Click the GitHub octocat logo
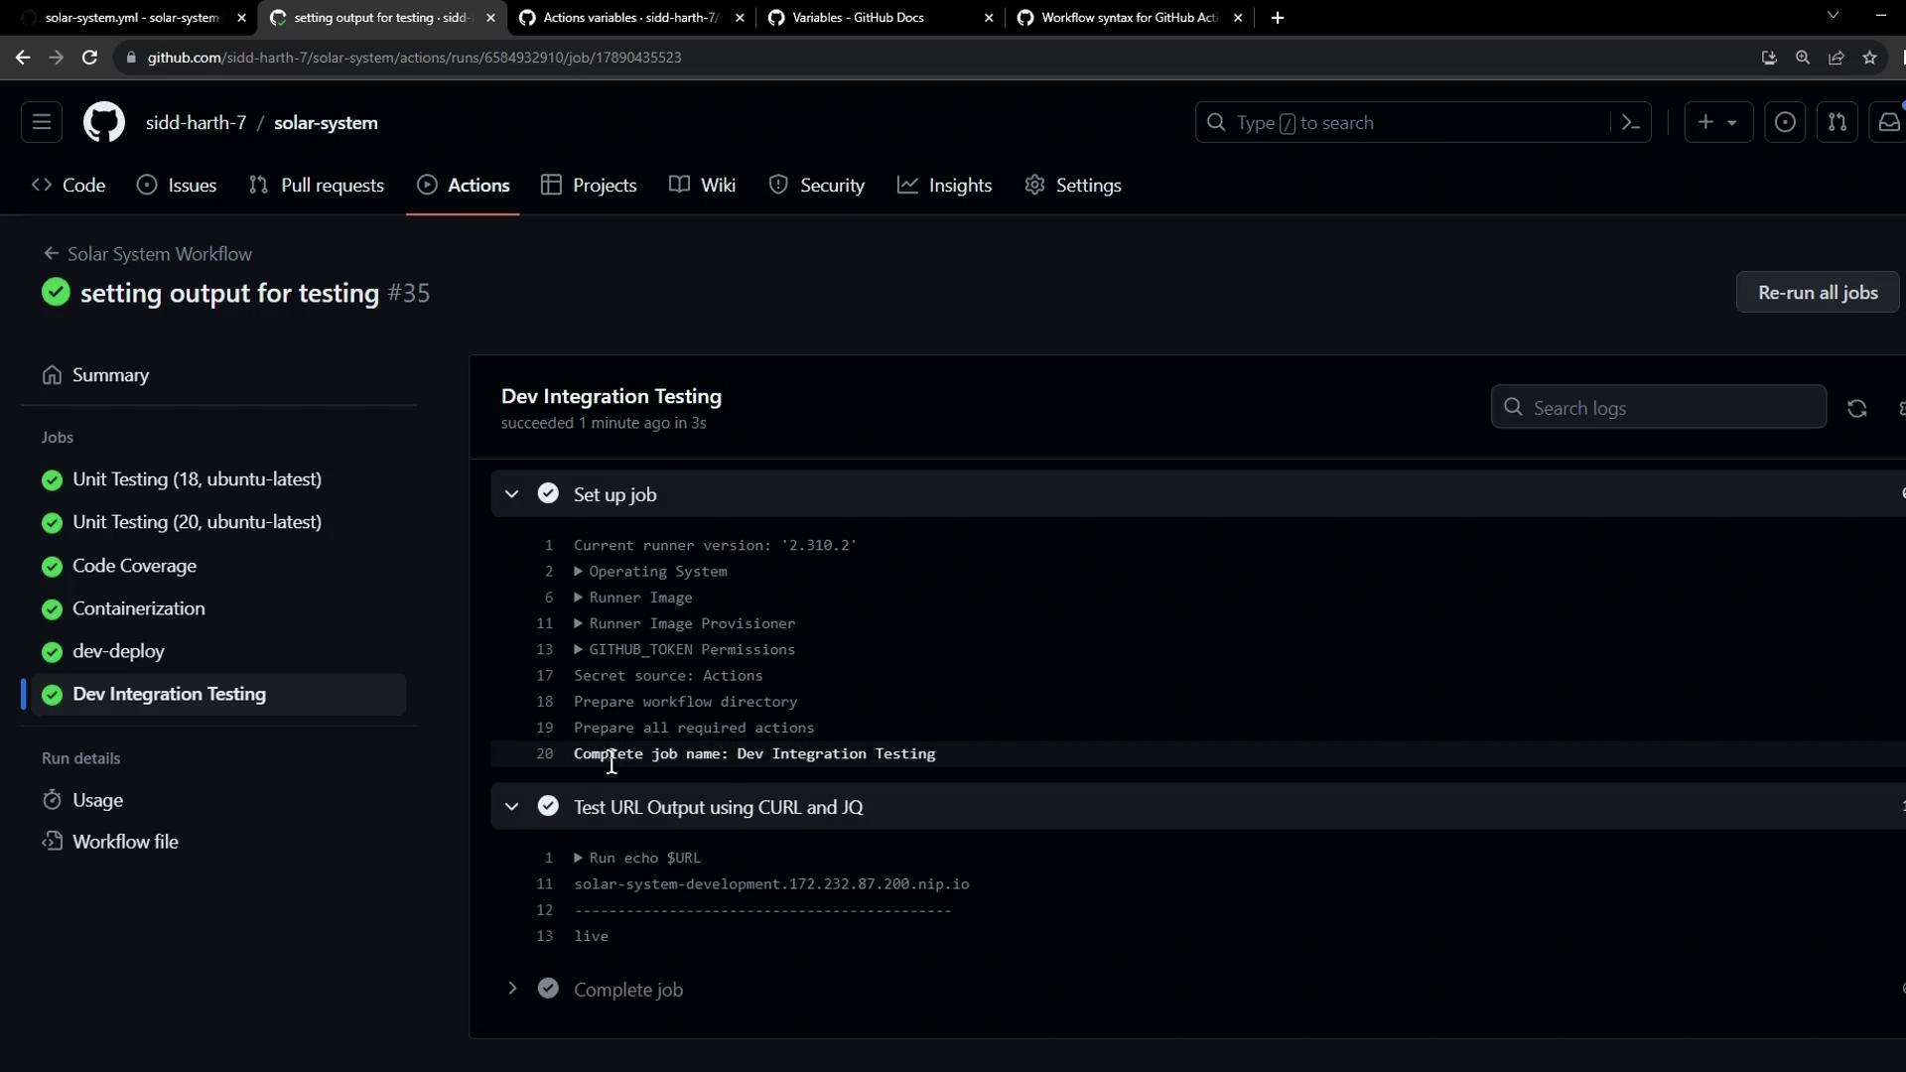The height and width of the screenshot is (1072, 1906). 103,122
